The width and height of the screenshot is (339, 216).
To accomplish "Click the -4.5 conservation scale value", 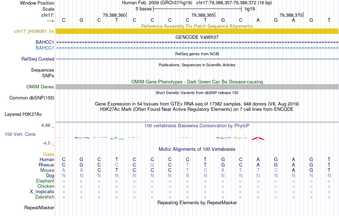I will coord(46,143).
